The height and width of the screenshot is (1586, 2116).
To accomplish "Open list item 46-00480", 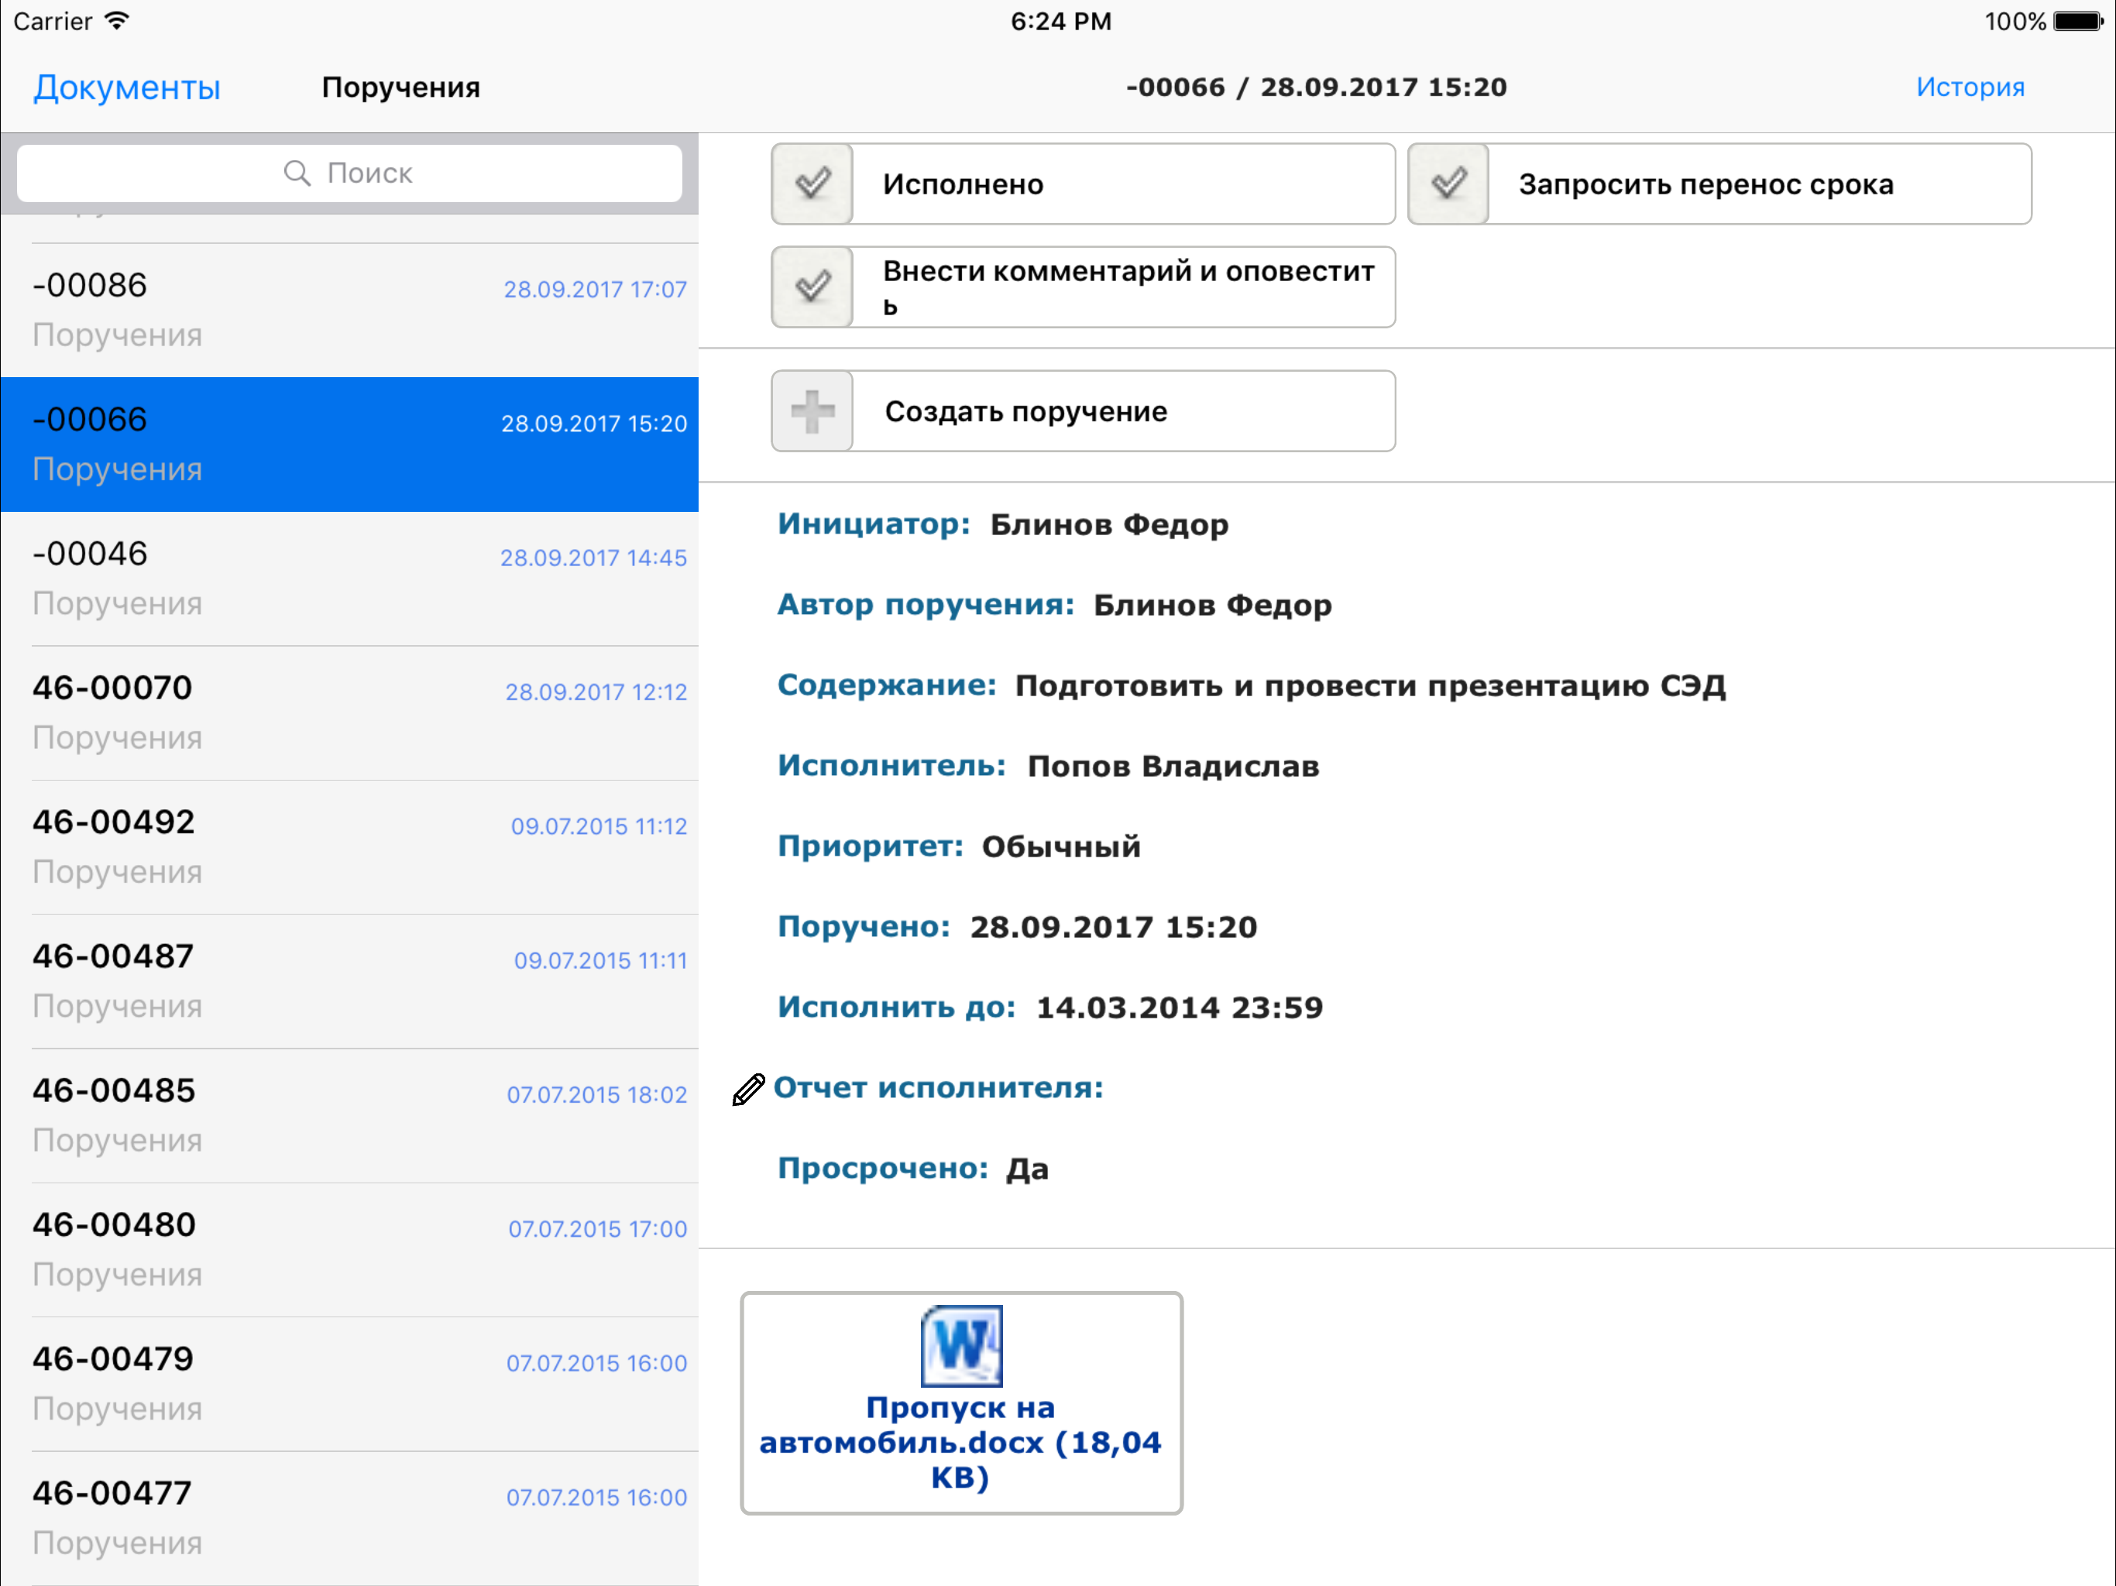I will [349, 1250].
